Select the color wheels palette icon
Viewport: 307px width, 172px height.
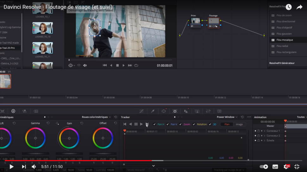coord(13,111)
